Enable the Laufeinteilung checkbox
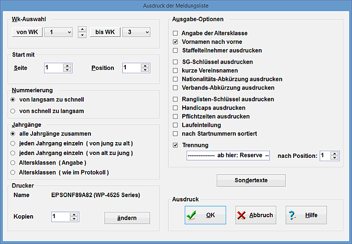This screenshot has height=244, width=352. pos(176,125)
